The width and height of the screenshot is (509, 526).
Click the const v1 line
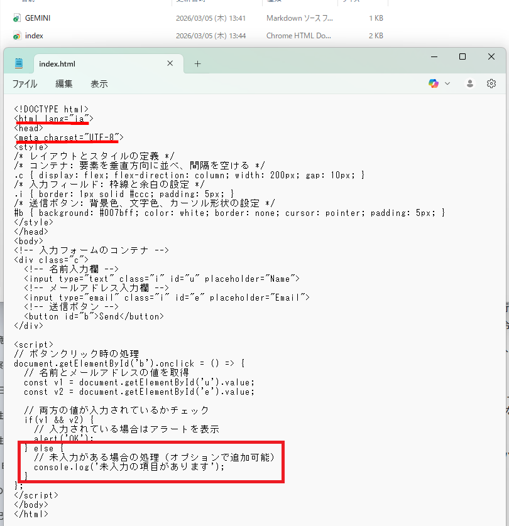tap(140, 382)
